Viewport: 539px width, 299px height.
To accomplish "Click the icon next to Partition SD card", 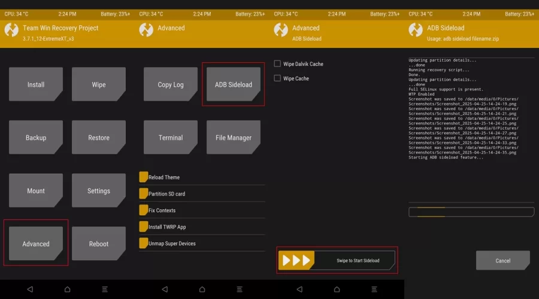I will (x=144, y=194).
